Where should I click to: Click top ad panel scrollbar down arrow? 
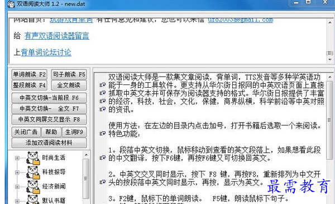[x=330, y=59]
